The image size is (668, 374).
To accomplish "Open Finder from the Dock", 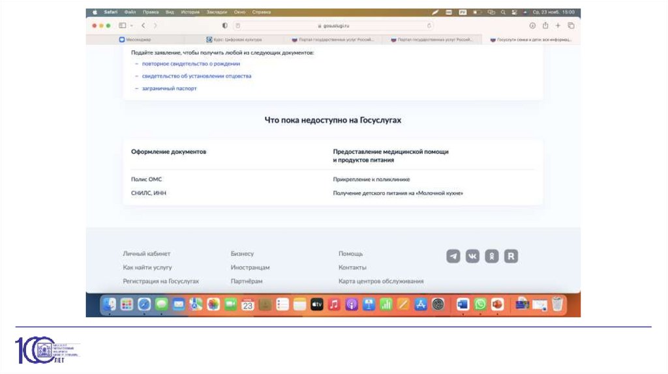I will (x=110, y=305).
